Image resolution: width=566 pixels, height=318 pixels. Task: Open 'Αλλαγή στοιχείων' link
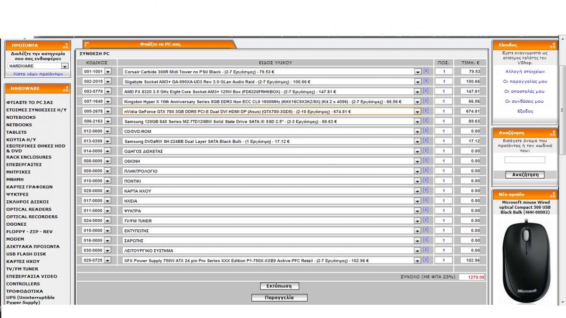tap(525, 72)
